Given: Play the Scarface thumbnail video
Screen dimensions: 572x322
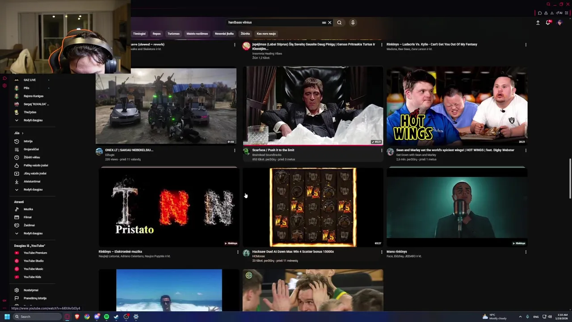Looking at the screenshot, I should [313, 106].
